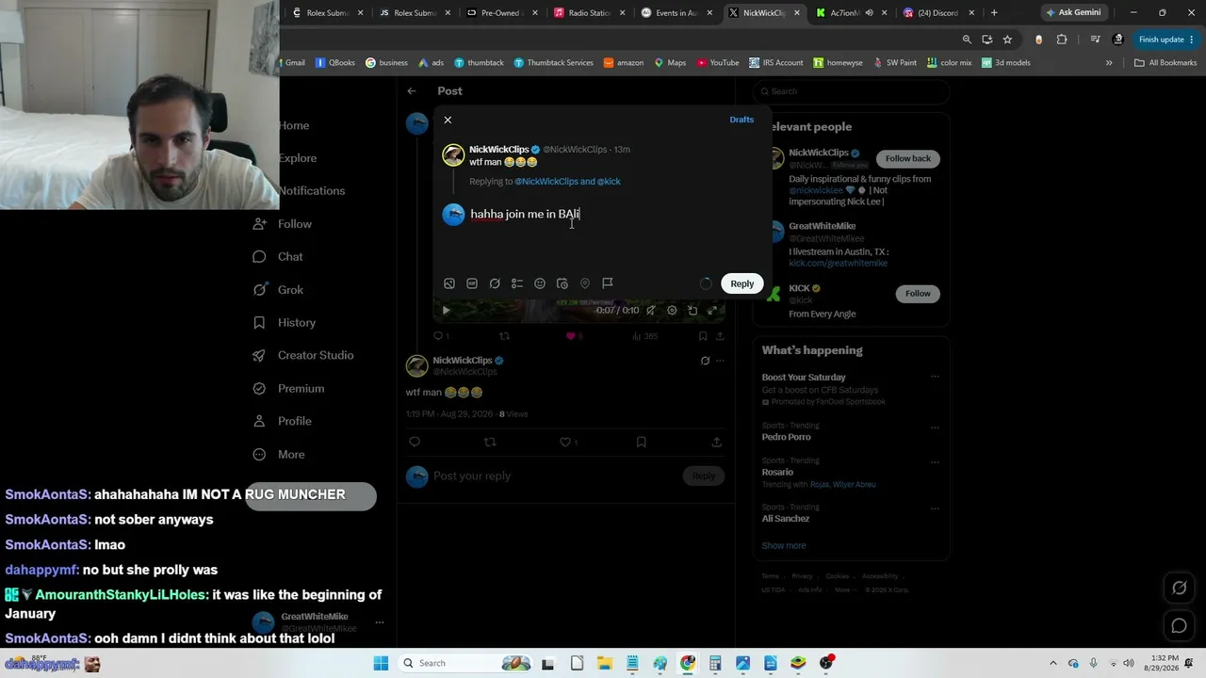Bookmark the 'wtf man' reply
The width and height of the screenshot is (1206, 678).
point(641,442)
